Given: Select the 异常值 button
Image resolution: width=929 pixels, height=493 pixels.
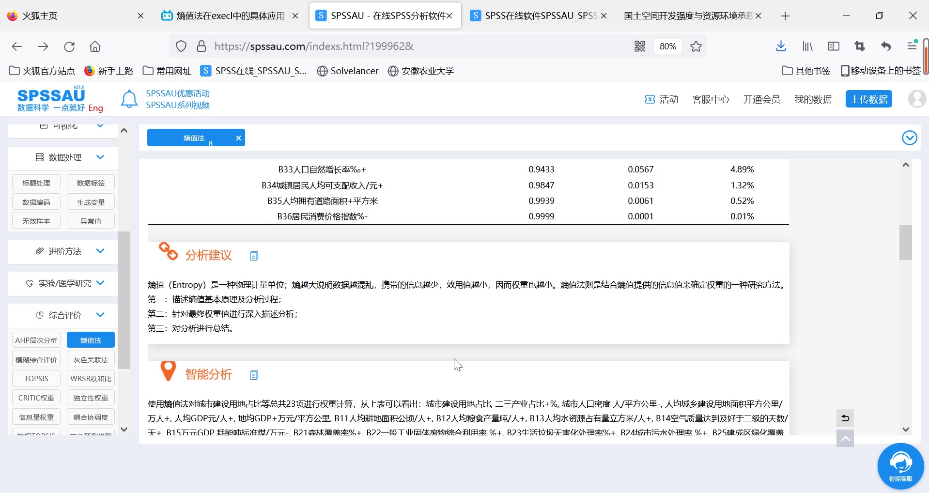Looking at the screenshot, I should (x=91, y=221).
